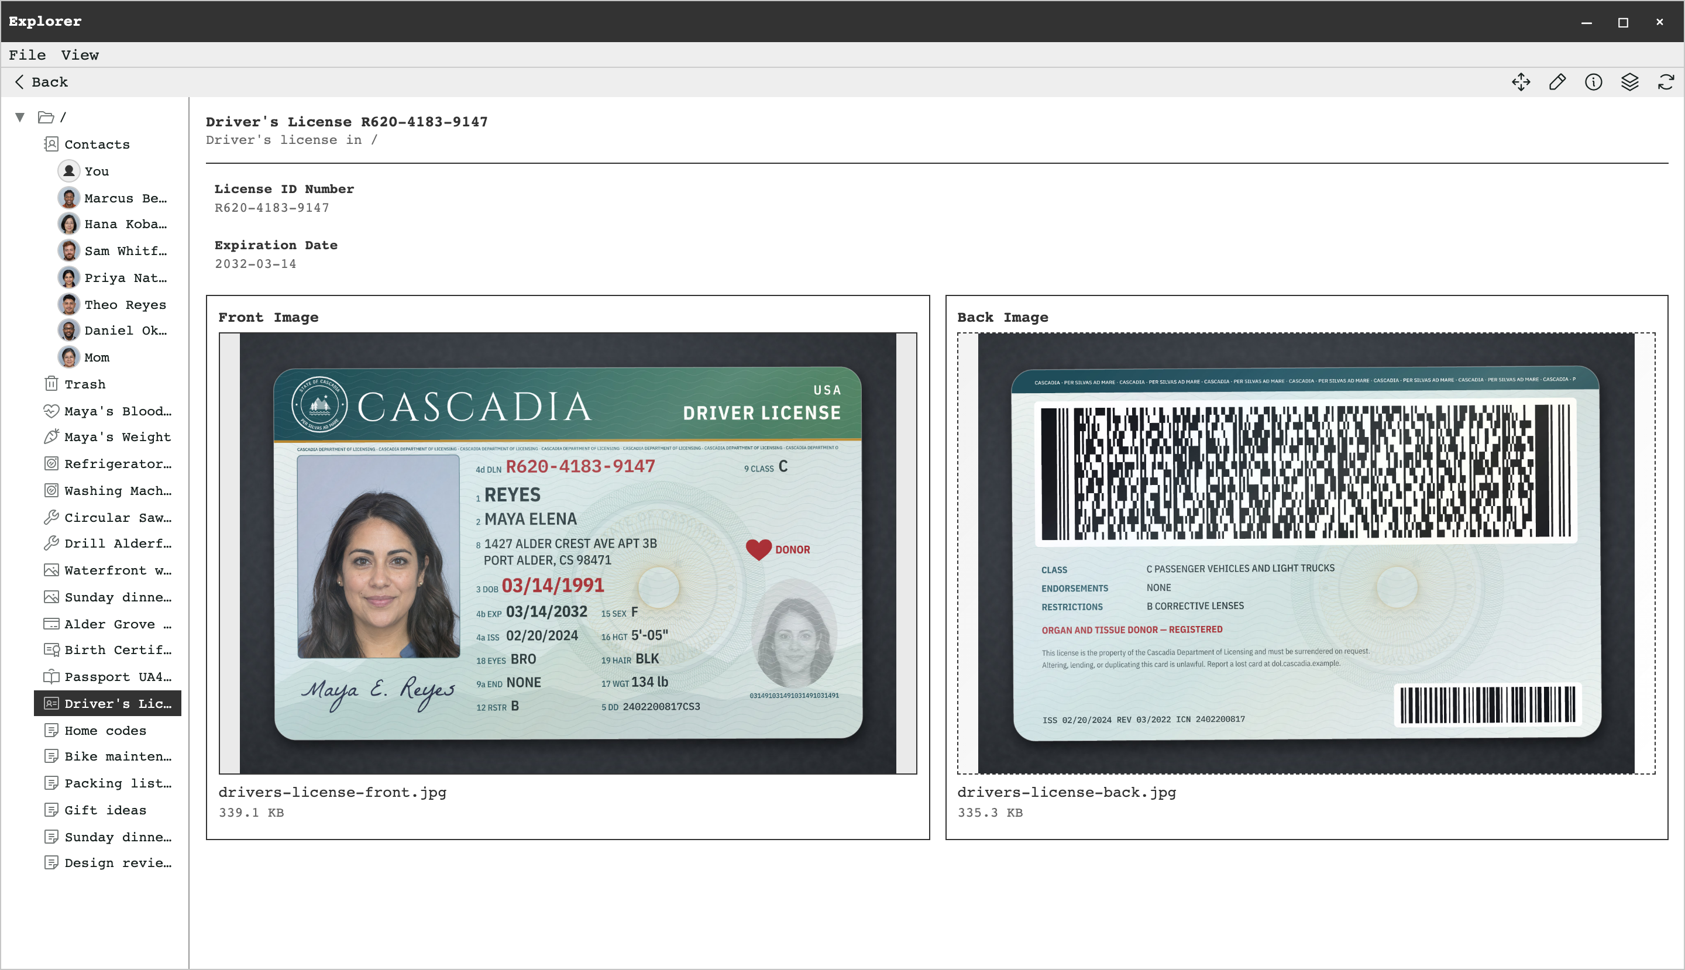Open the Passport UA4… item
Screen dimensions: 1685x970
click(x=107, y=677)
